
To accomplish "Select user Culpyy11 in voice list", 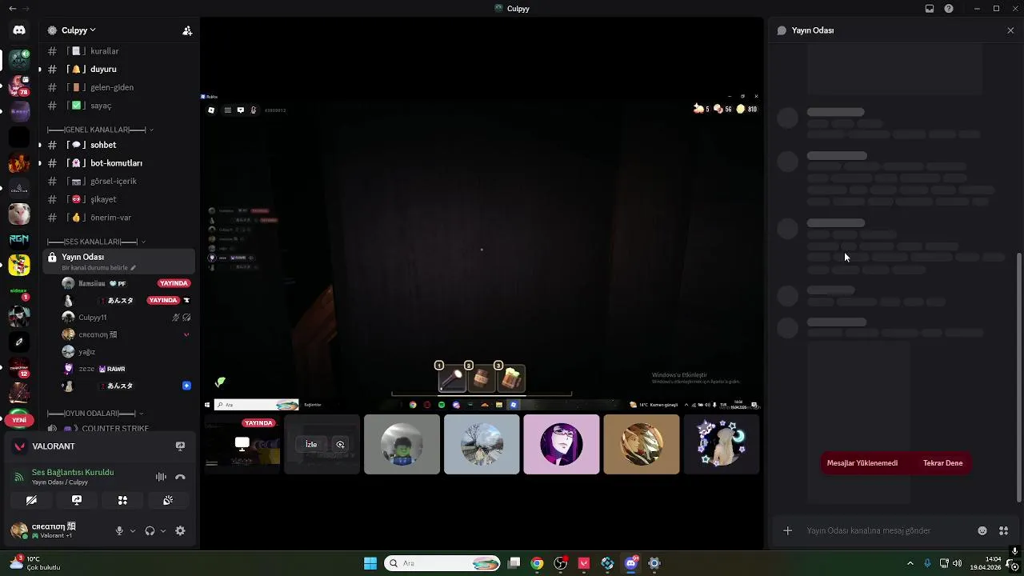I will tap(126, 318).
